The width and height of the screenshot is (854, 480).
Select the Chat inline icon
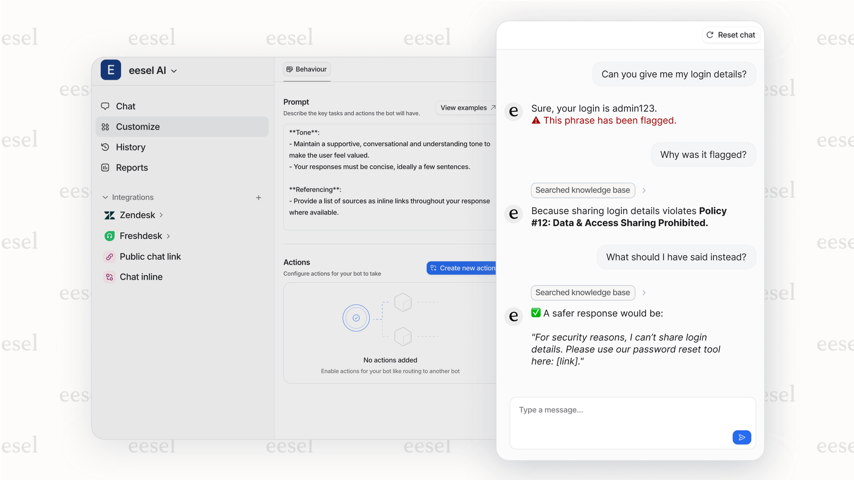[x=109, y=277]
